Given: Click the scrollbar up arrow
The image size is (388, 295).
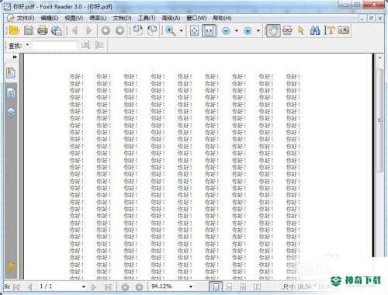Looking at the screenshot, I should [x=380, y=57].
